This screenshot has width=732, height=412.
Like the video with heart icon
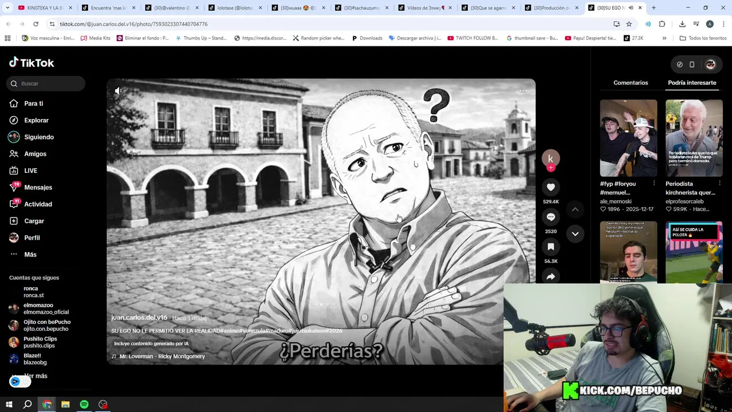pos(551,187)
